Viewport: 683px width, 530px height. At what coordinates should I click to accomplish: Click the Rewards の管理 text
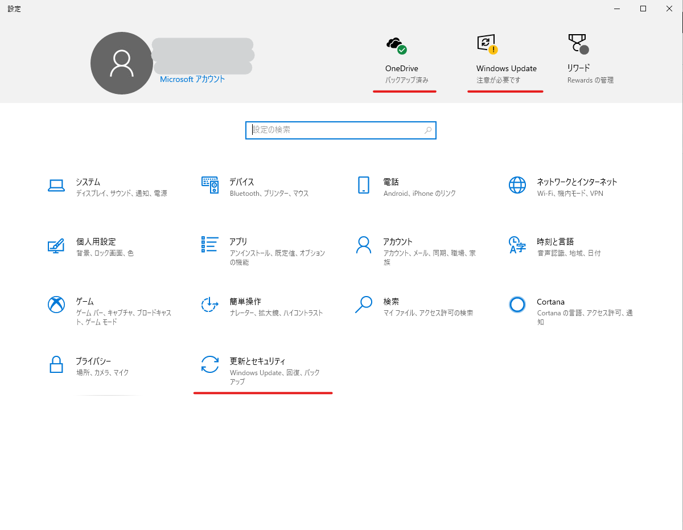coord(591,80)
